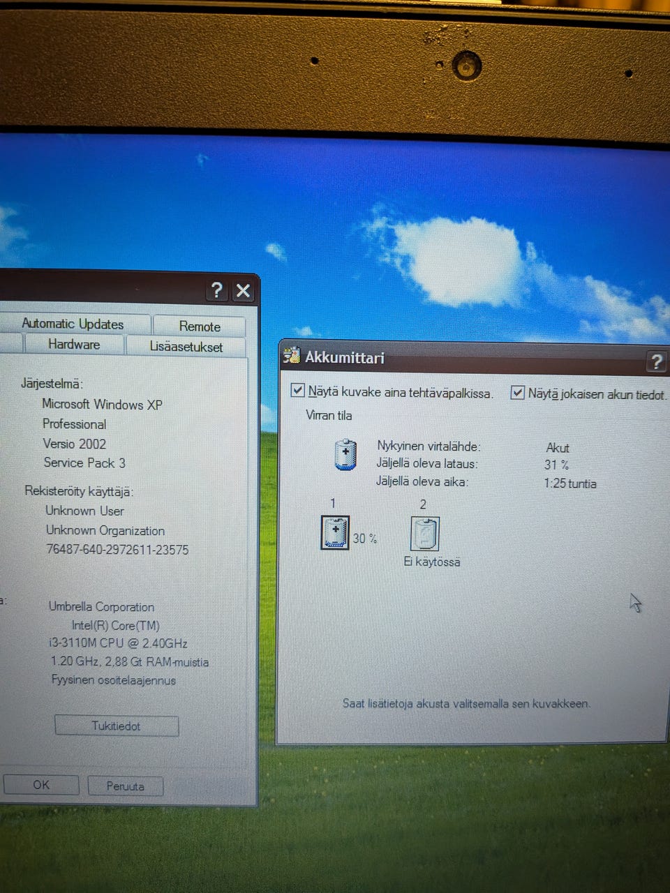Screen dimensions: 670x893
Task: Click the 'Fyysinen osoitelaajennus' text
Action: pyautogui.click(x=114, y=680)
